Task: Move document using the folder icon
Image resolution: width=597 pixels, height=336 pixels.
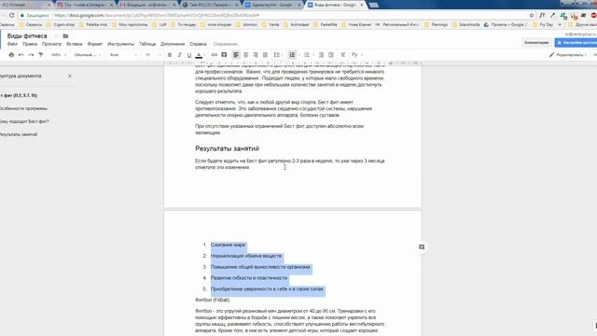Action: click(65, 35)
